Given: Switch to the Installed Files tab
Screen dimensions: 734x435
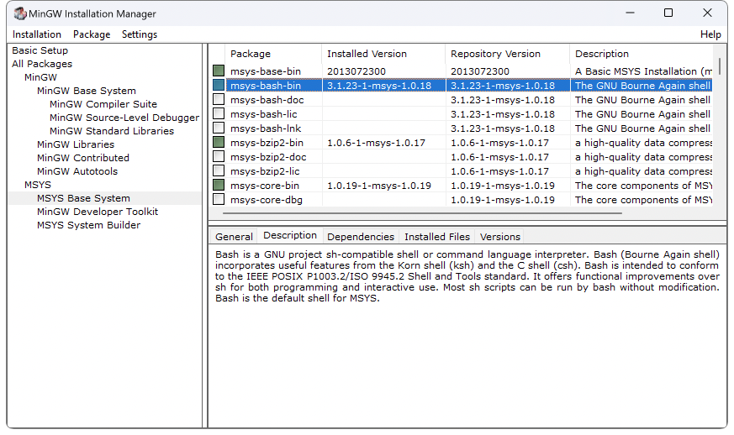Looking at the screenshot, I should [x=436, y=237].
